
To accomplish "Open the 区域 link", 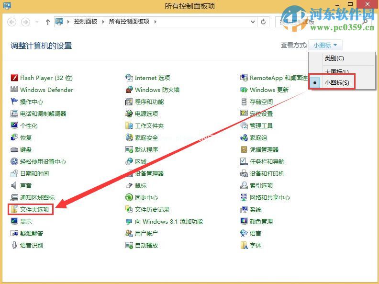I will [x=141, y=161].
